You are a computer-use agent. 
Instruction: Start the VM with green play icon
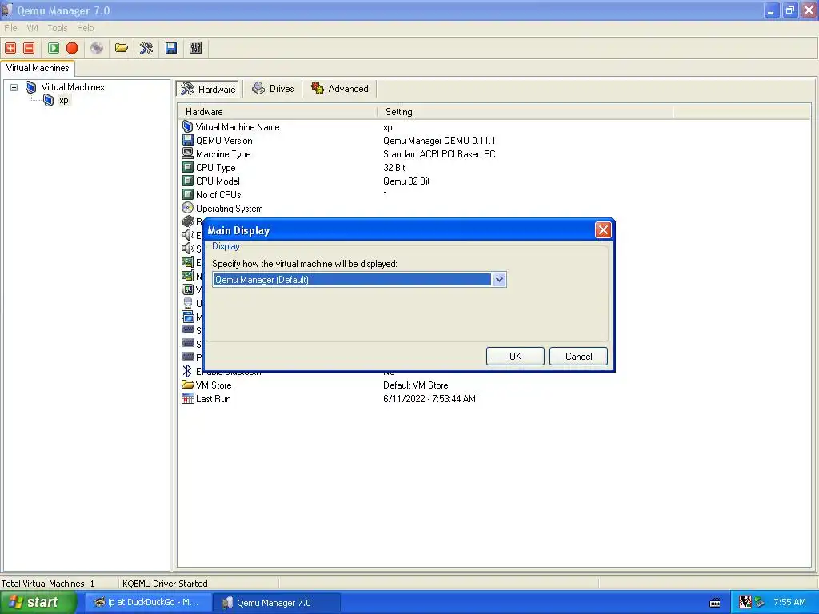tap(54, 48)
